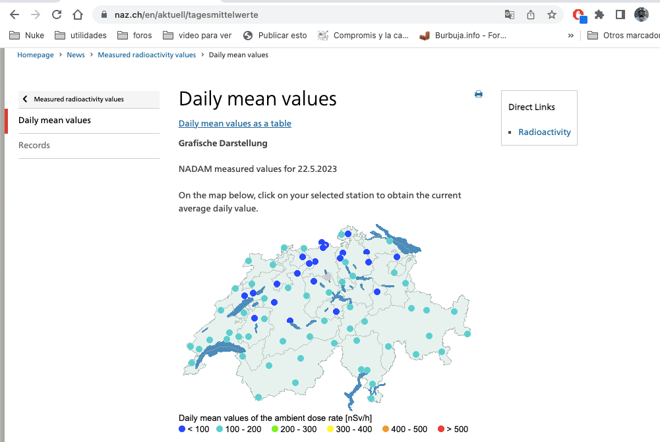The image size is (660, 442).
Task: Expand the hidden bookmarks overflow chevron
Action: click(571, 36)
